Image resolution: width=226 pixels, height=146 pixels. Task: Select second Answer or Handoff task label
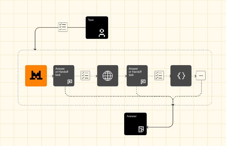coord(135,72)
